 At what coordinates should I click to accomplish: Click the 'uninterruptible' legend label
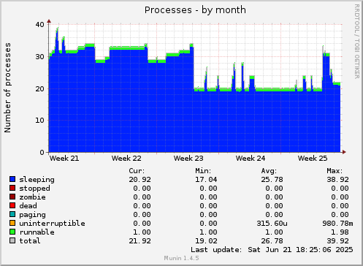point(53,224)
